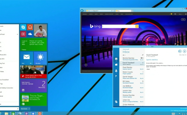Open the green Store icon on taskbar
This screenshot has height=115, width=187.
(x=13, y=113)
